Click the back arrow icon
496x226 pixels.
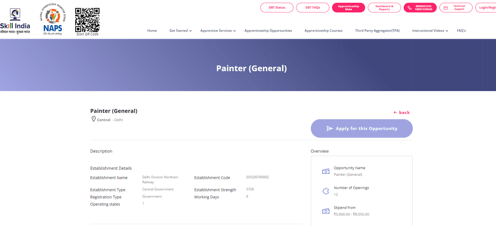pyautogui.click(x=395, y=112)
